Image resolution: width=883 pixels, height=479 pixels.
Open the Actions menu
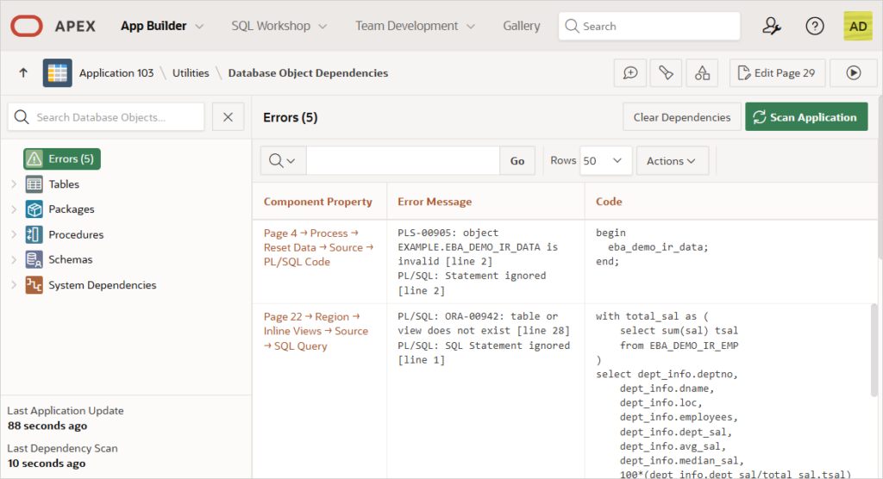pos(671,161)
